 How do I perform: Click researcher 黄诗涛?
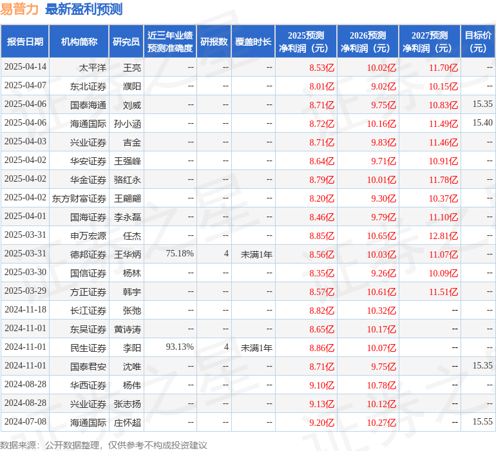point(128,329)
